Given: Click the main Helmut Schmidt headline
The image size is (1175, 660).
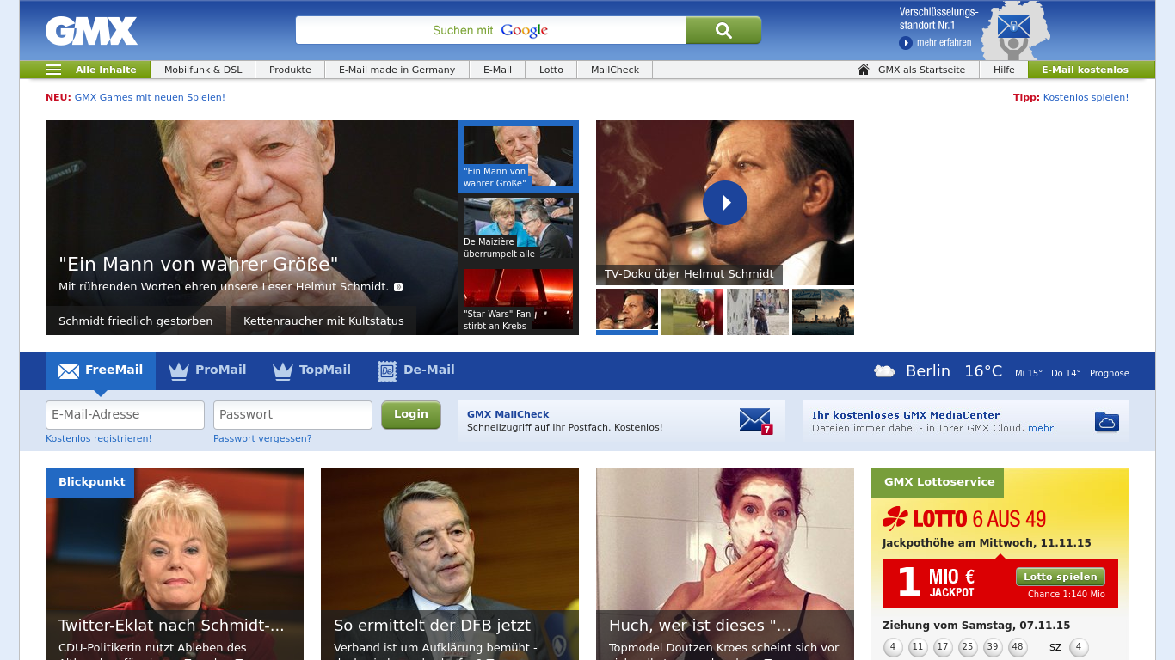Looking at the screenshot, I should click(x=199, y=264).
